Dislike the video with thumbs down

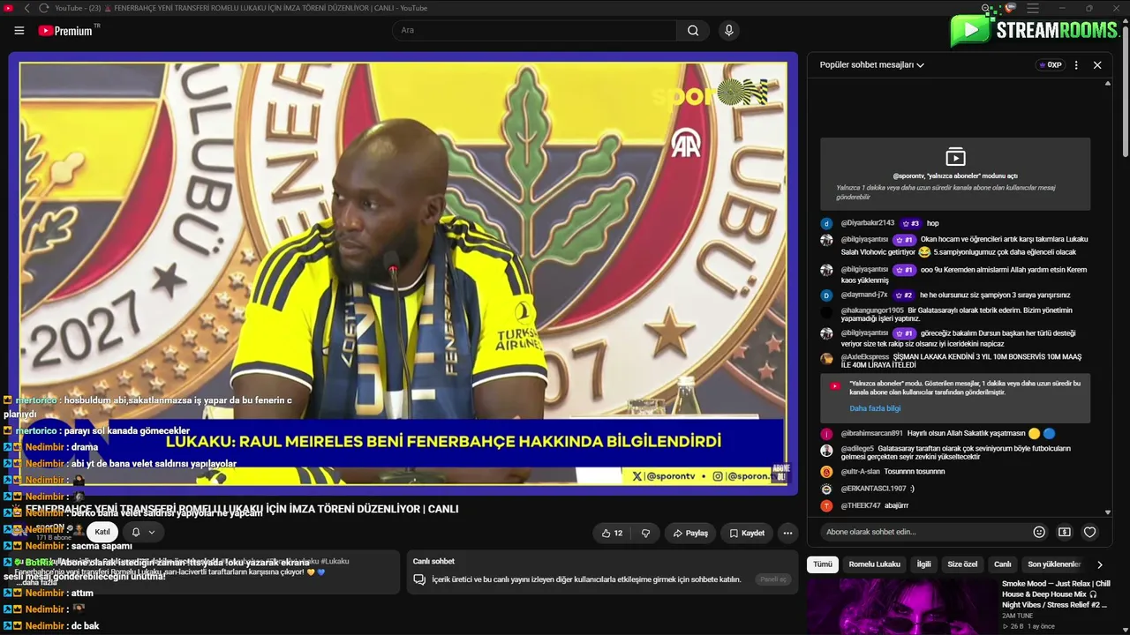(x=645, y=533)
